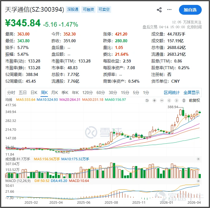The width and height of the screenshot is (210, 208).
Task: Switch to the 分时 chart tab
Action: coord(11,93)
